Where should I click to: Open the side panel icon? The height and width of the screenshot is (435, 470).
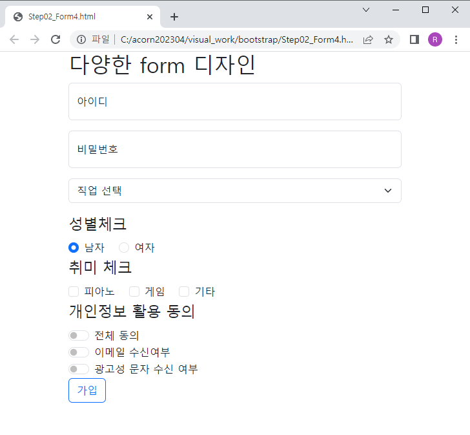coord(414,39)
